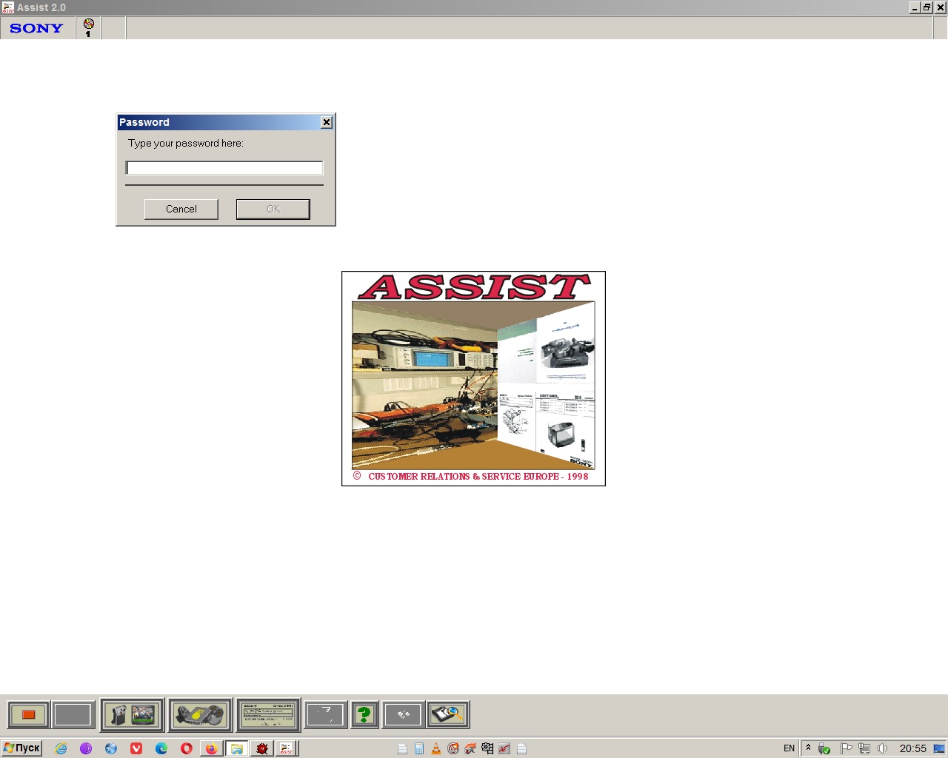
Task: Open the service bulletin form button
Action: (x=268, y=714)
